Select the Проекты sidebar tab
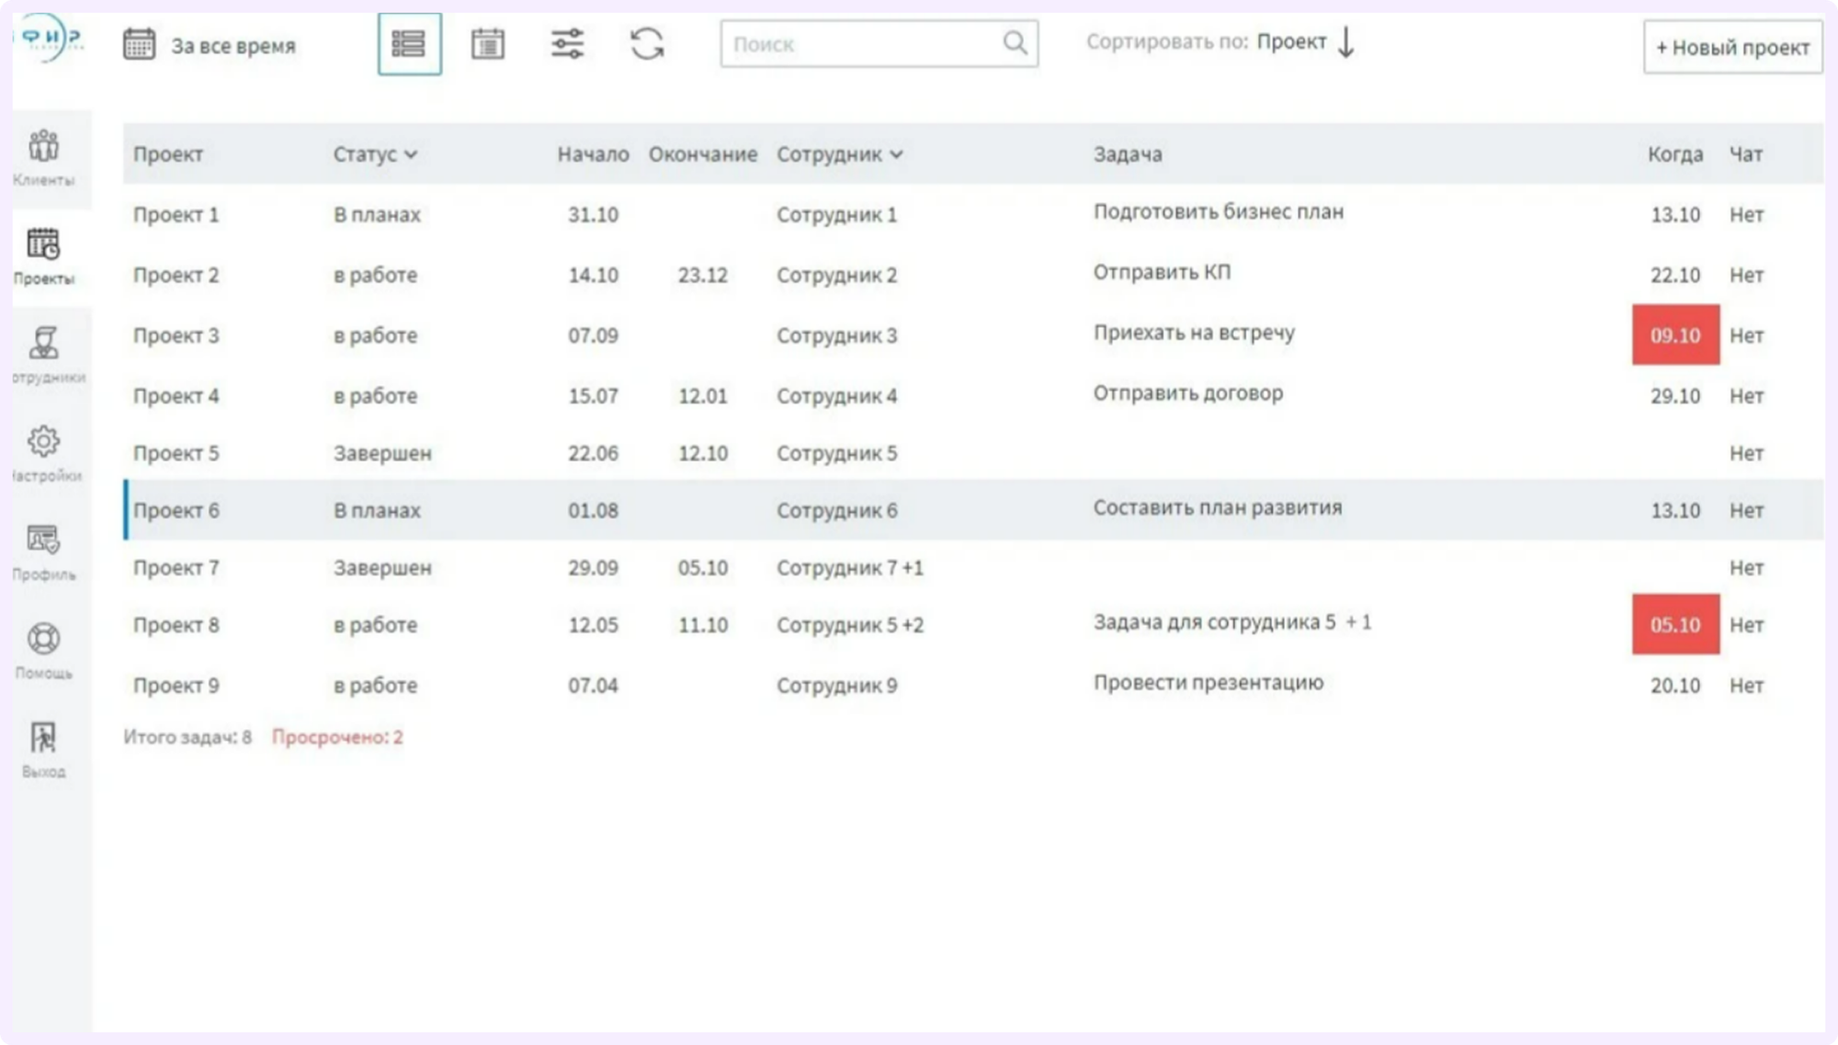The image size is (1838, 1045). tap(44, 256)
